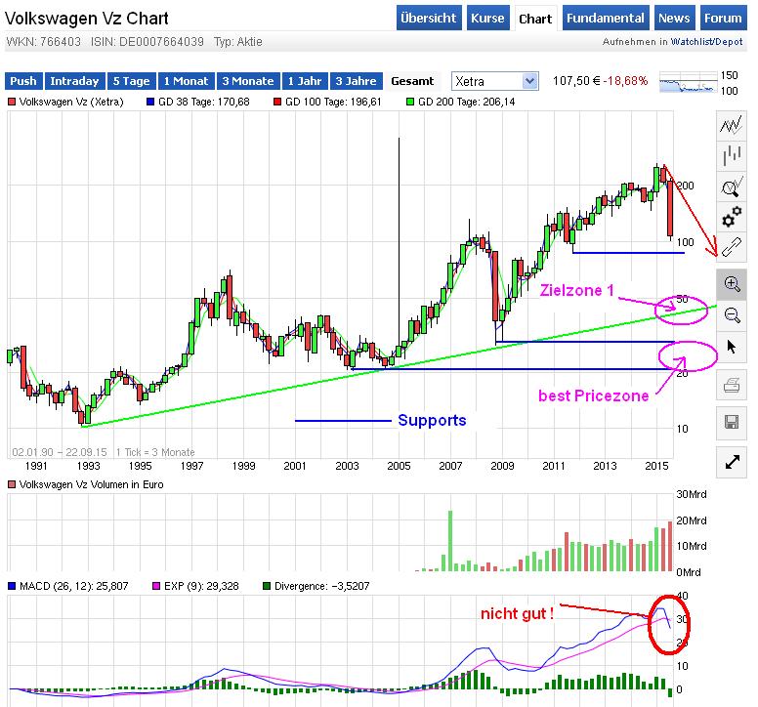Open the News tab
The height and width of the screenshot is (707, 758).
point(674,18)
